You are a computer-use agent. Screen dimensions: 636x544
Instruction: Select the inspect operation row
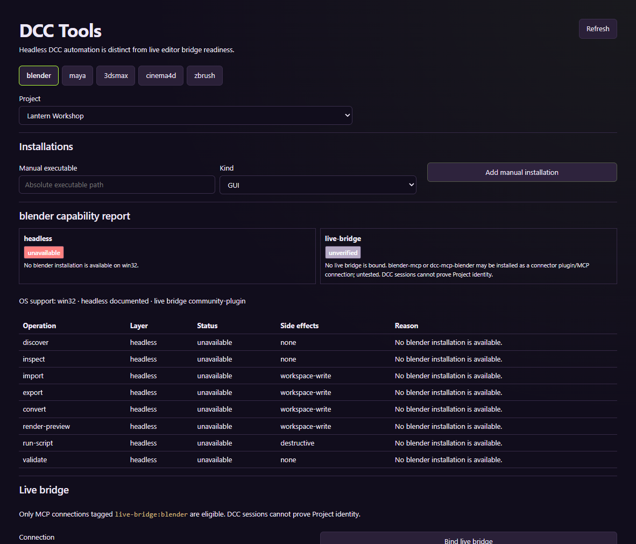pos(318,359)
